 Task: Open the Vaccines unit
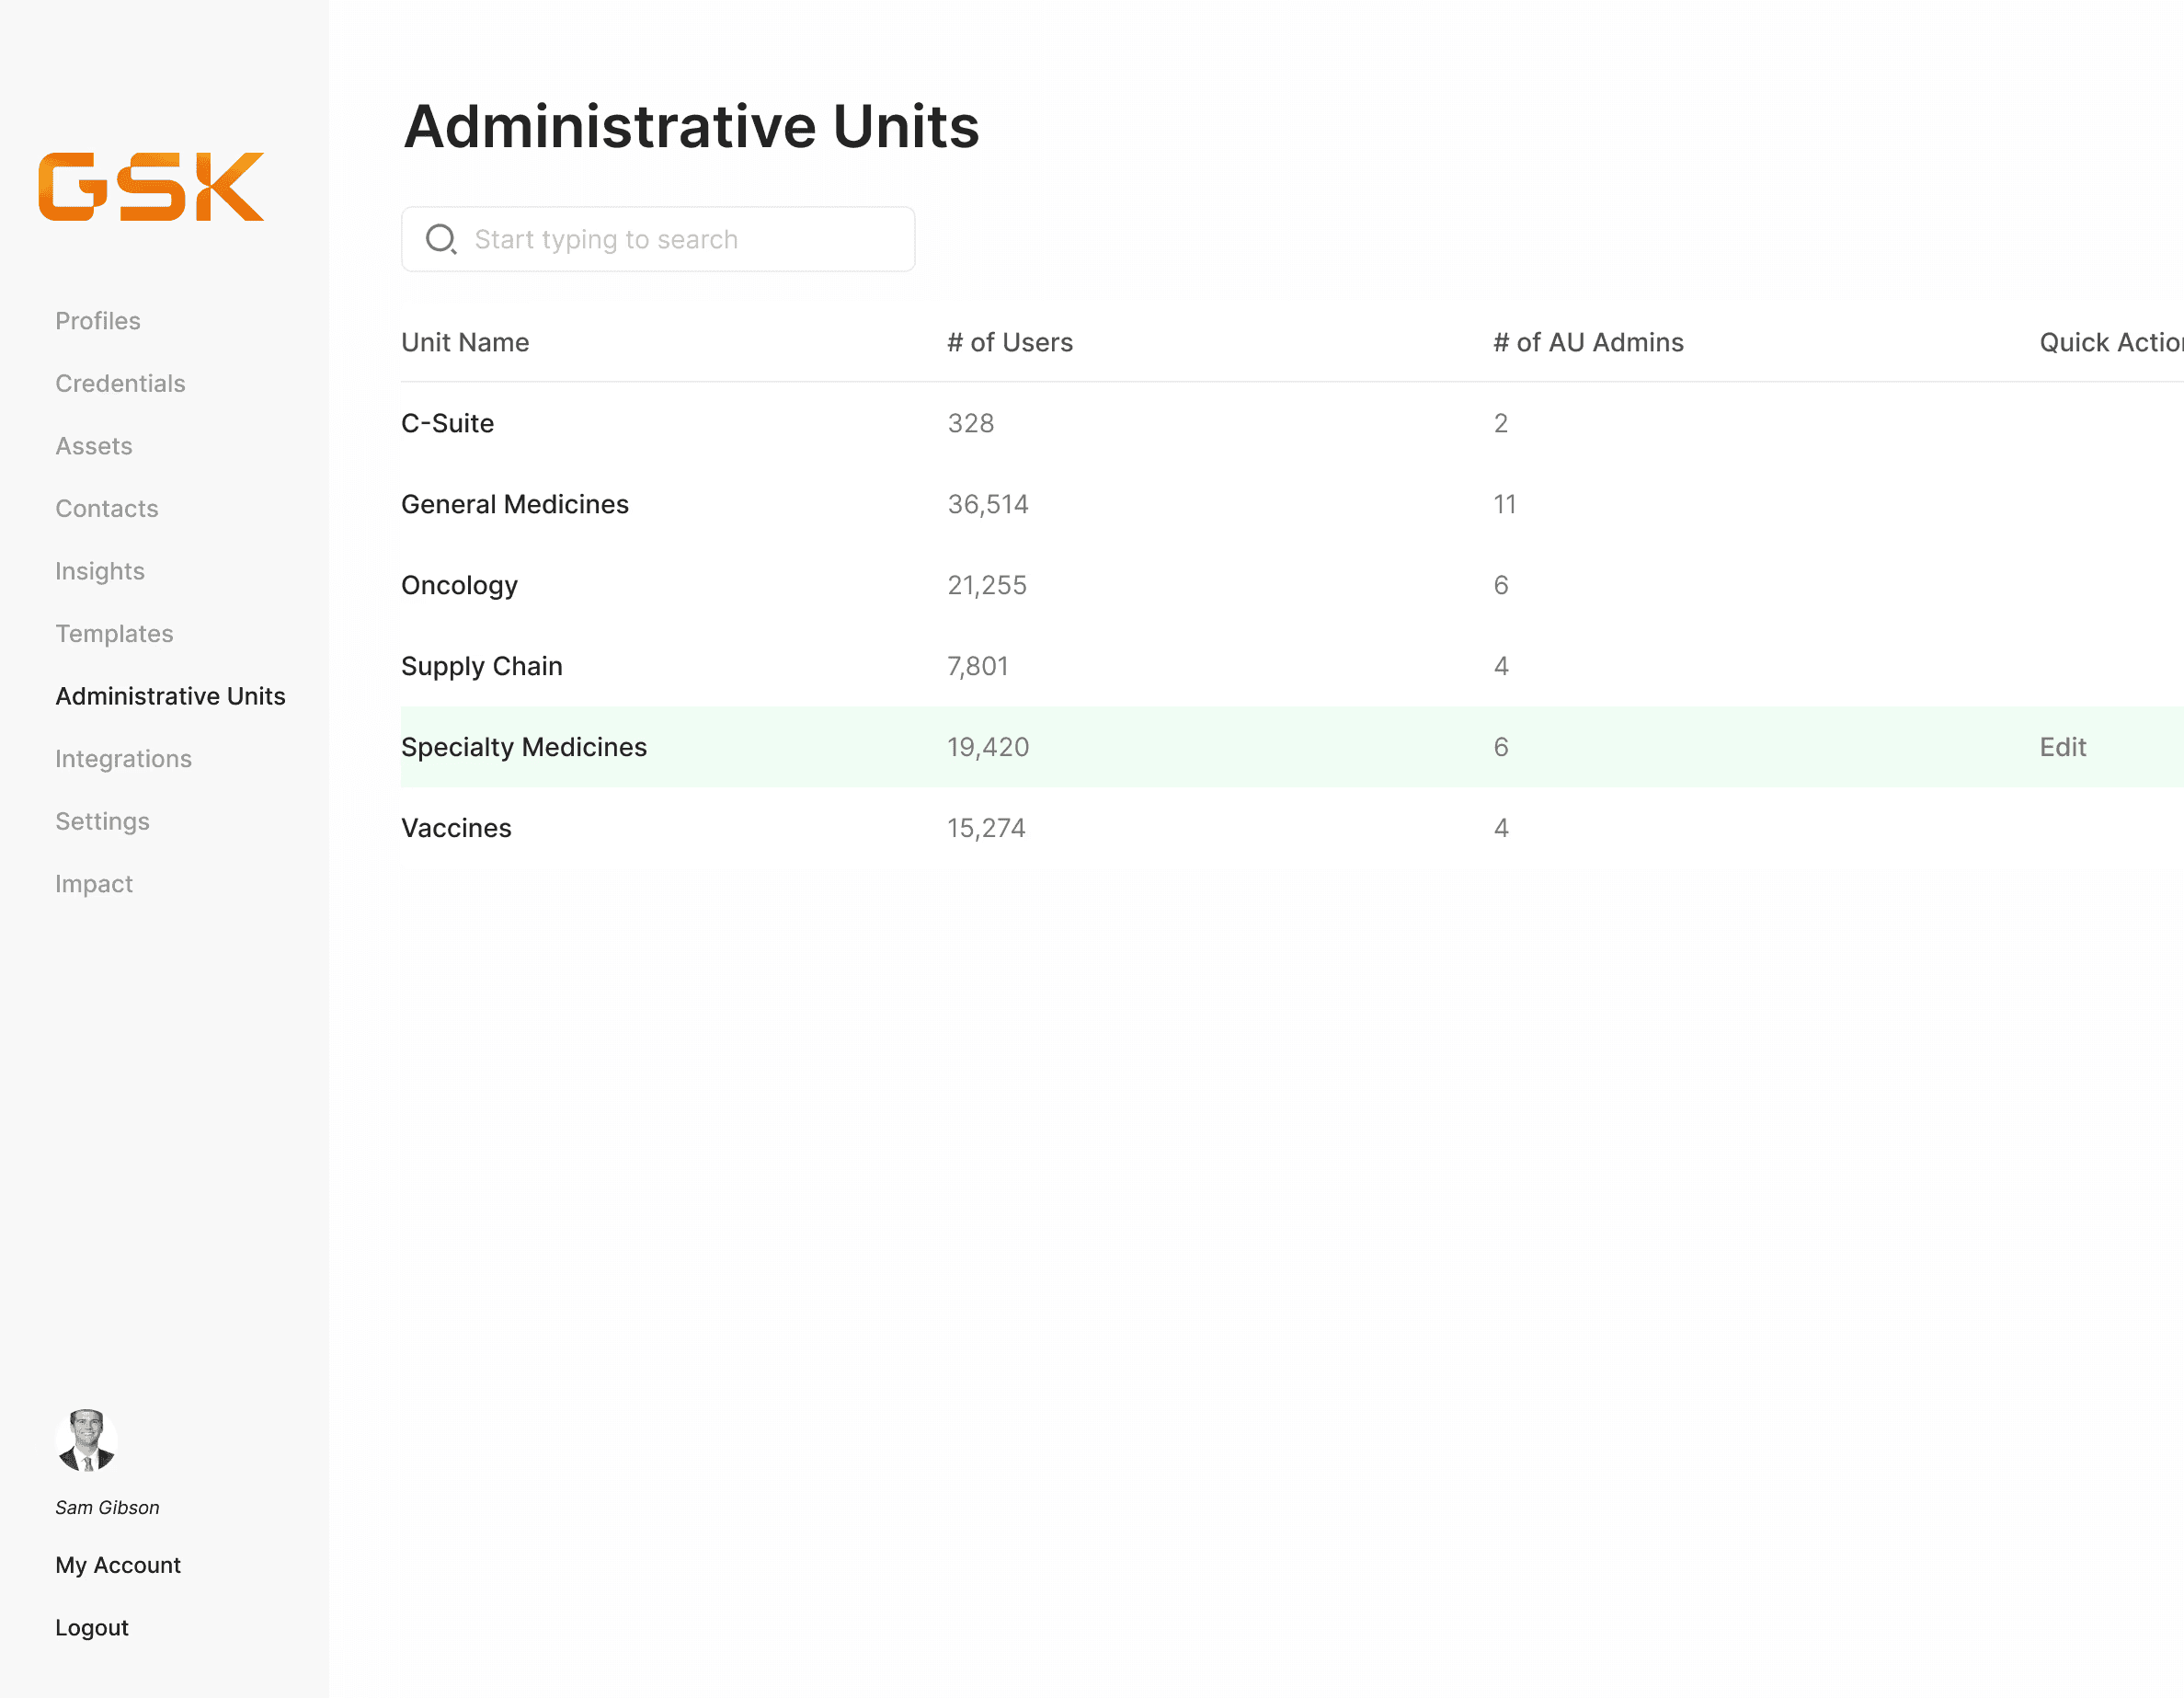point(456,828)
